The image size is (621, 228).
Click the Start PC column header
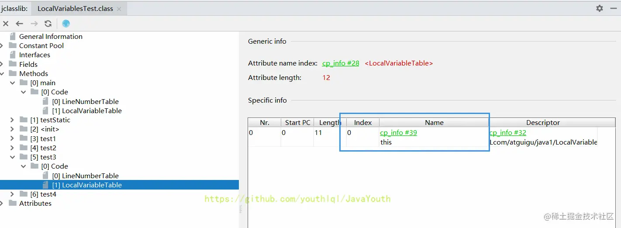click(297, 123)
